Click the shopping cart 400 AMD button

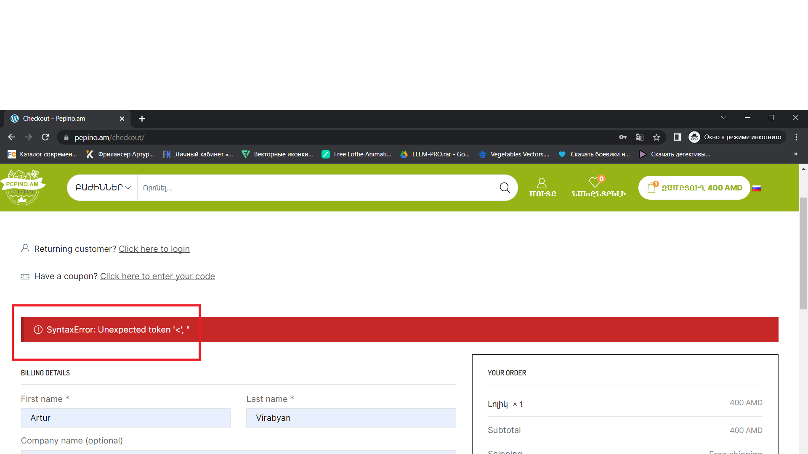click(694, 188)
